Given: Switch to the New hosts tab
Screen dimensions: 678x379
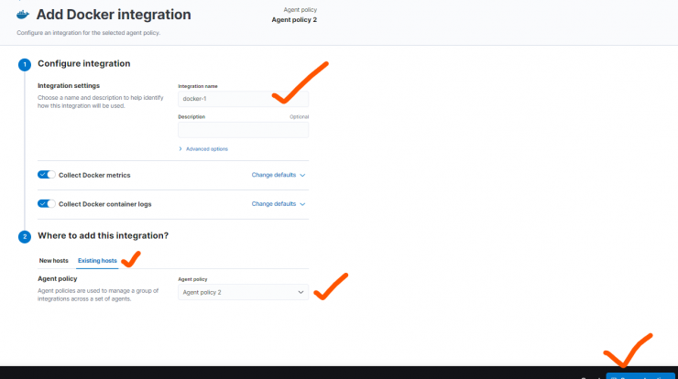Looking at the screenshot, I should pyautogui.click(x=54, y=261).
